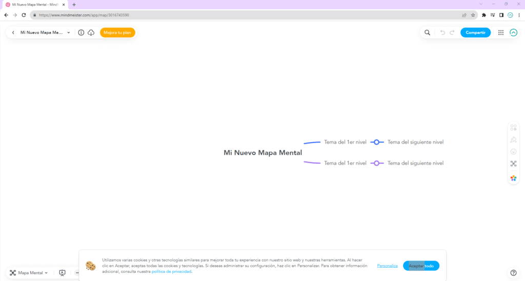Click the colorful flower themes icon
This screenshot has width=525, height=281.
[x=513, y=178]
